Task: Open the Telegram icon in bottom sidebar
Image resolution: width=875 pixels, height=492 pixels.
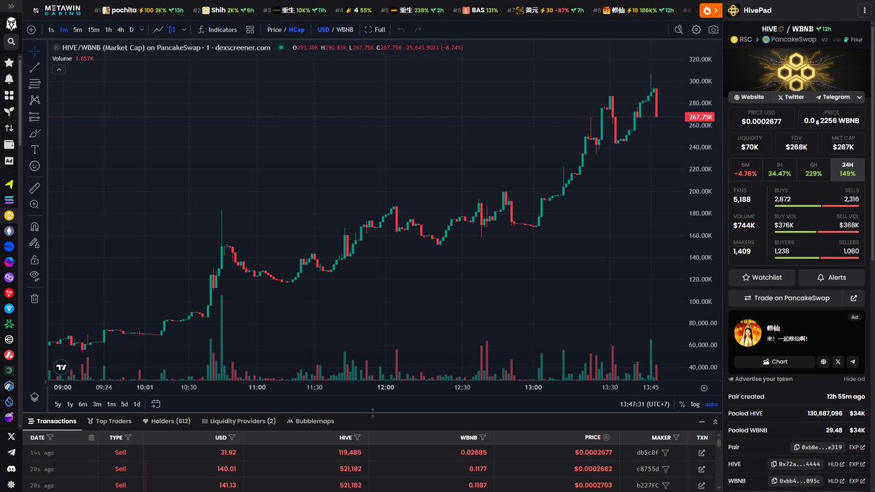Action: click(x=10, y=453)
